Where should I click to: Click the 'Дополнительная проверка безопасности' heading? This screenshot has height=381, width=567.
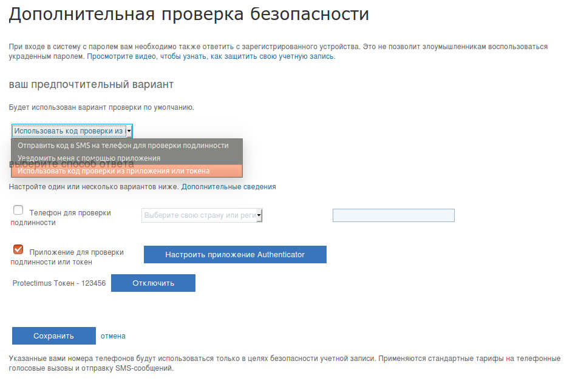point(189,15)
